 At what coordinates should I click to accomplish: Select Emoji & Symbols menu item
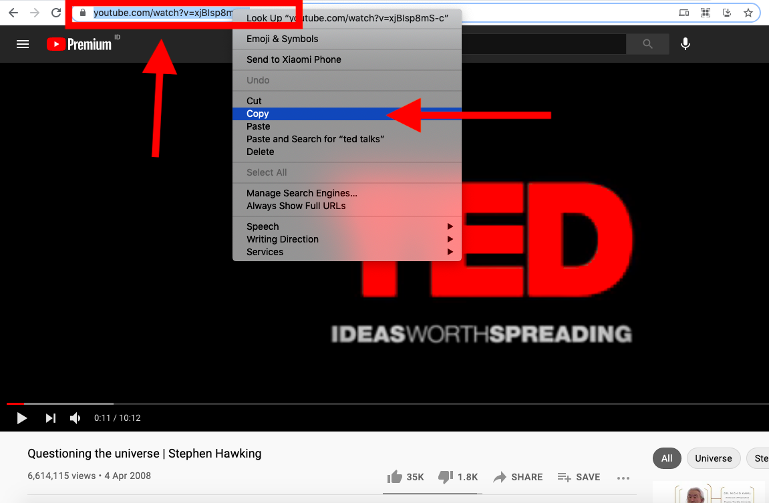coord(347,39)
